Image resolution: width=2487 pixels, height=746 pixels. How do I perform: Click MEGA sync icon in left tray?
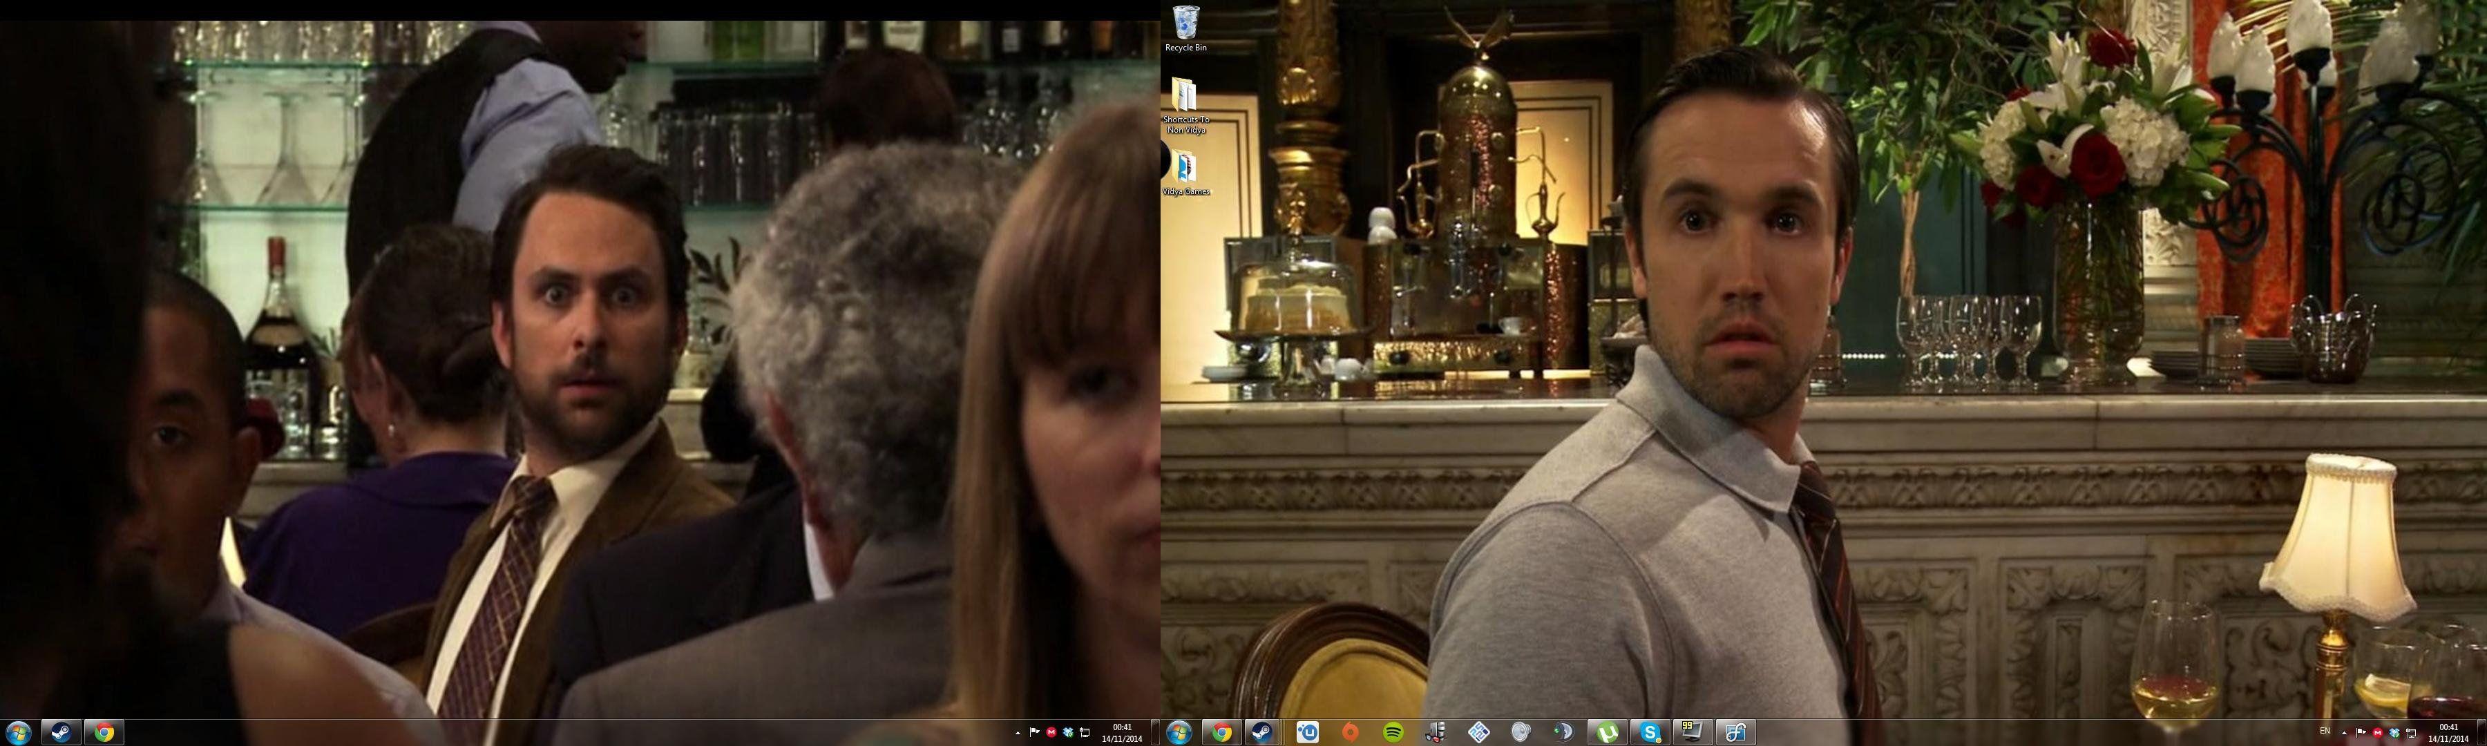click(x=1051, y=732)
